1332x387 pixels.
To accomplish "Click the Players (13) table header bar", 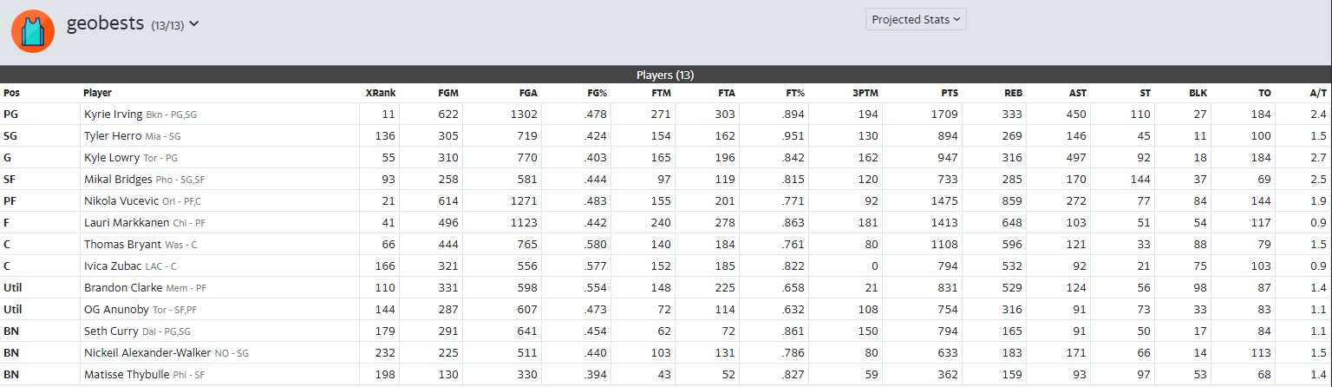I will [x=665, y=75].
